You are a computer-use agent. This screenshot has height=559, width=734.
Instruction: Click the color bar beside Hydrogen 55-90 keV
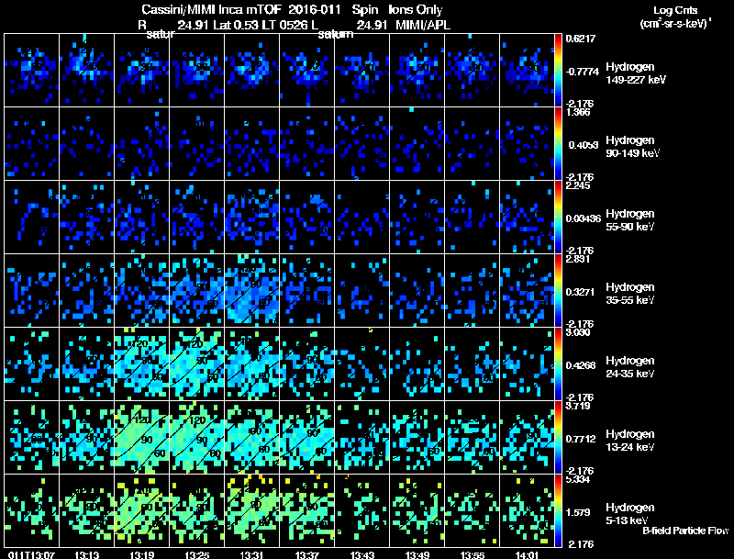point(558,218)
